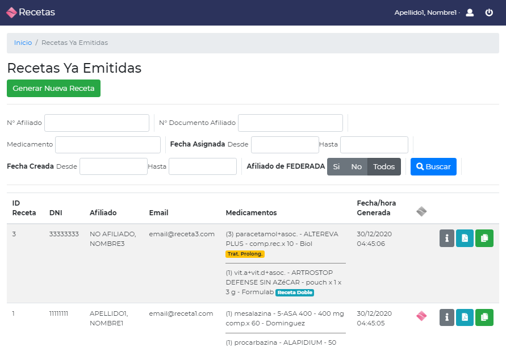506x347 pixels.
Task: Show info for receta 1
Action: pos(446,317)
